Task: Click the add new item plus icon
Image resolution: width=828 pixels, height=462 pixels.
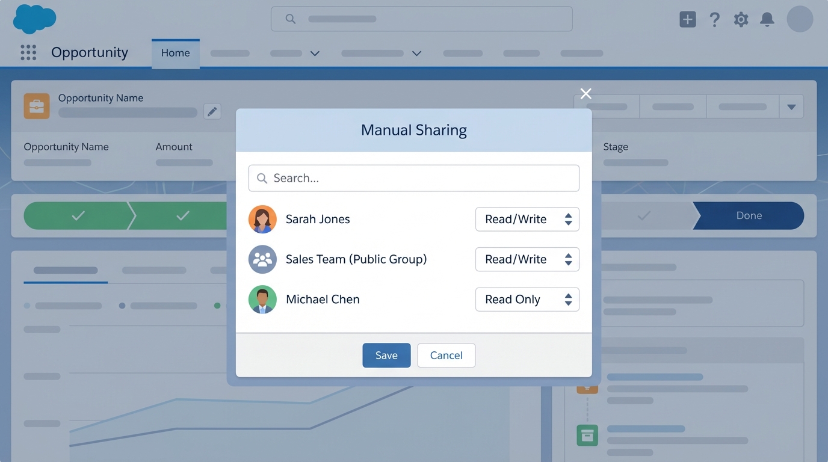Action: pos(687,19)
